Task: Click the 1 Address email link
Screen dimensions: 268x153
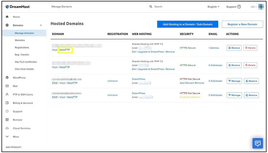Action: point(214,48)
